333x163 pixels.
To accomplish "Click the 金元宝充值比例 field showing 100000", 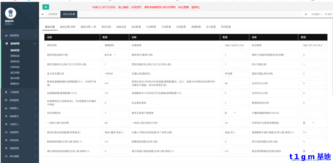I will [114, 74].
